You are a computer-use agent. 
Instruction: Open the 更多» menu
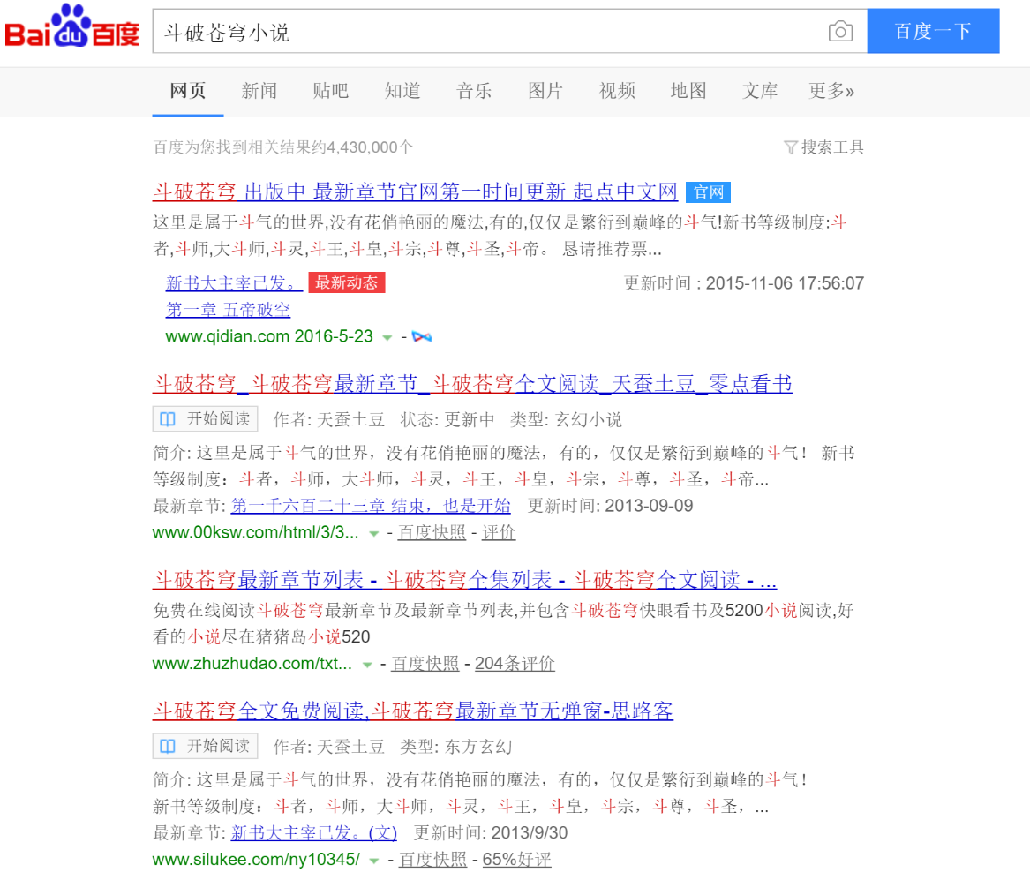pyautogui.click(x=831, y=91)
